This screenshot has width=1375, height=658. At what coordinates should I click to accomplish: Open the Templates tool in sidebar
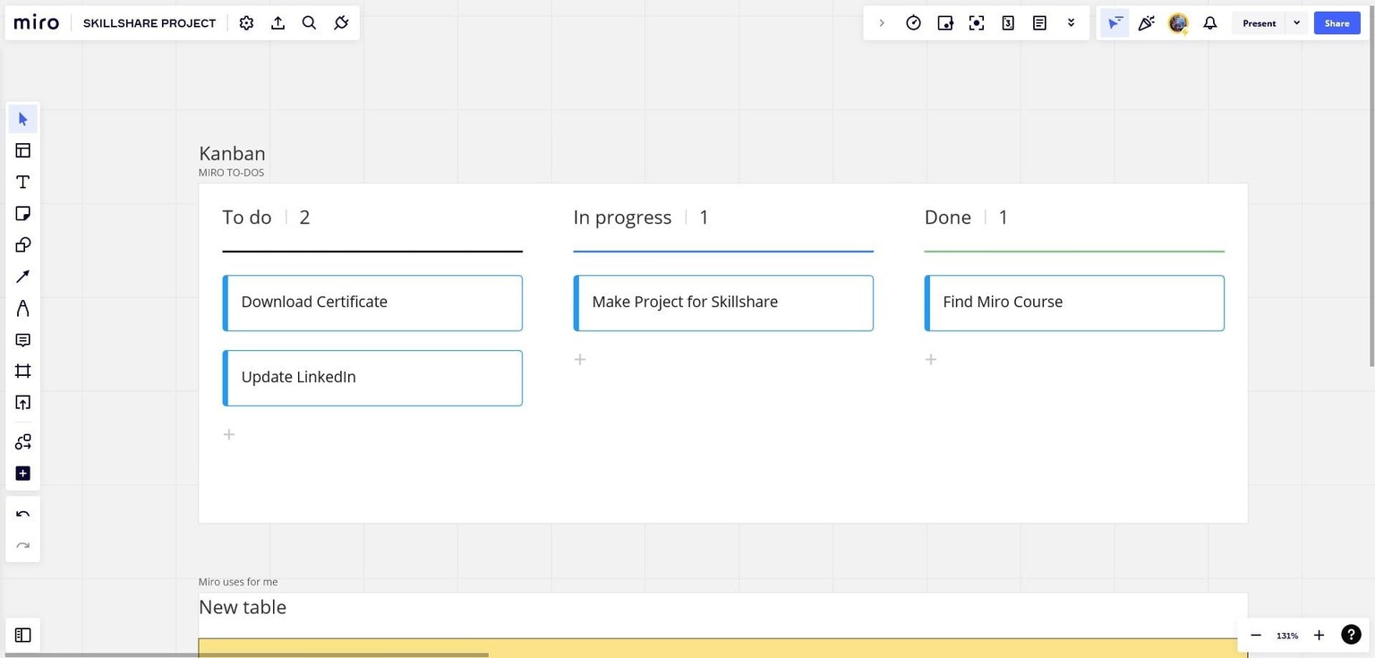(23, 150)
